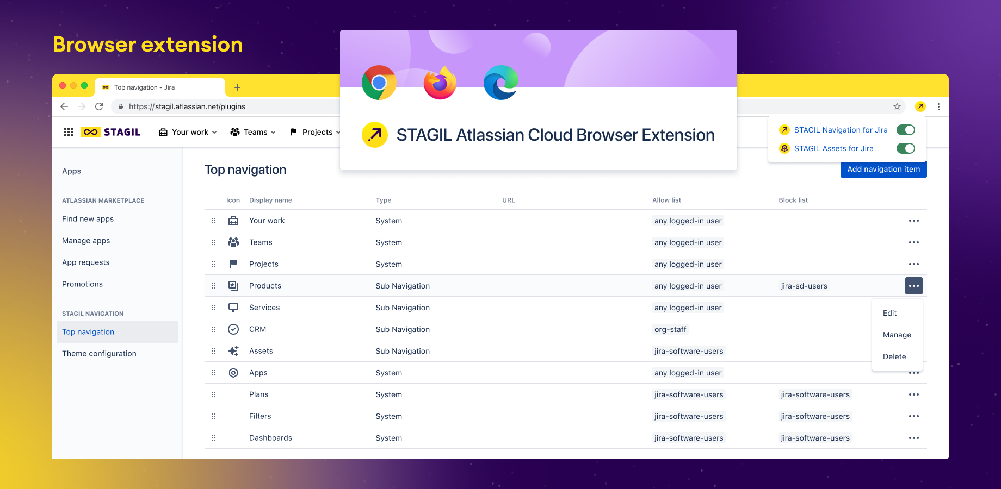
Task: Click the org-staff allow list tag
Action: pos(670,329)
